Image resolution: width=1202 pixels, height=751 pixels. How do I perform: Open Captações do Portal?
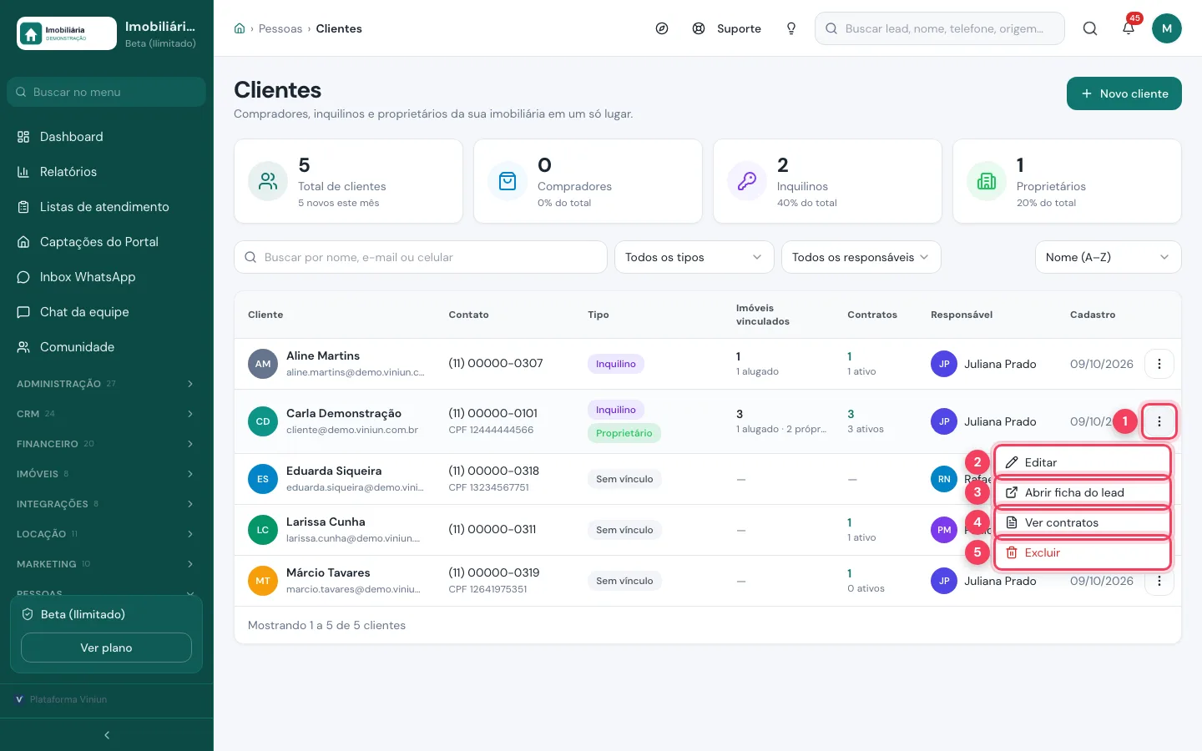pyautogui.click(x=107, y=242)
